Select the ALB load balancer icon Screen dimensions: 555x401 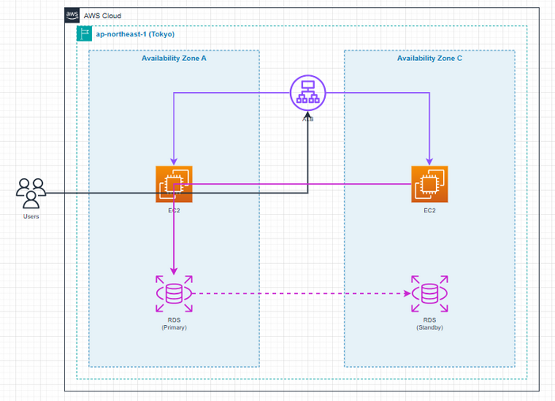308,92
